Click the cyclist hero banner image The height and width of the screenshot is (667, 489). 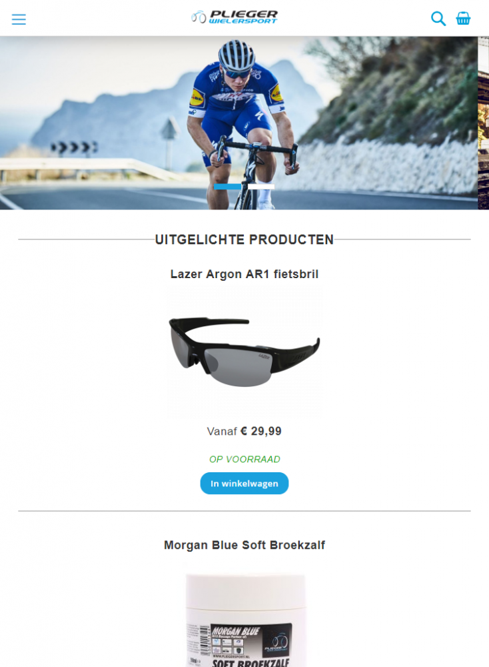click(239, 123)
